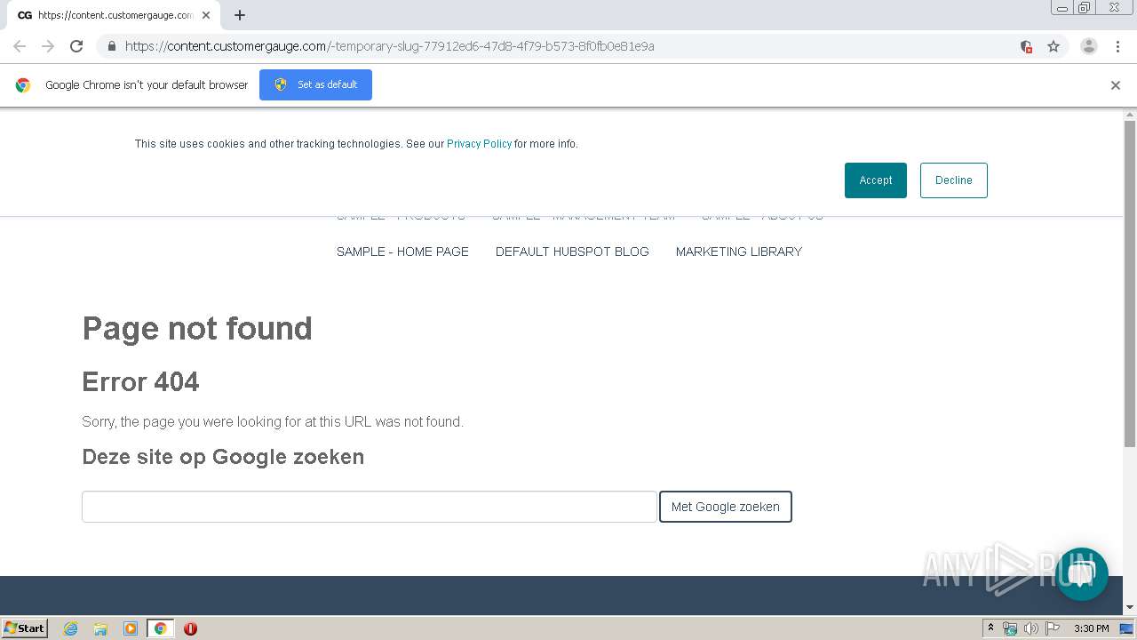Image resolution: width=1137 pixels, height=640 pixels.
Task: Launch Internet Explorer from the taskbar
Action: click(x=71, y=628)
